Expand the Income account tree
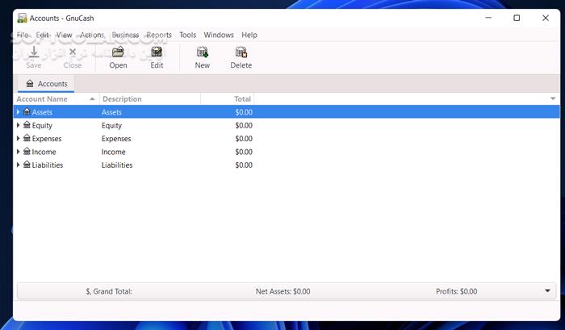Screen dimensions: 565x330 [19, 152]
